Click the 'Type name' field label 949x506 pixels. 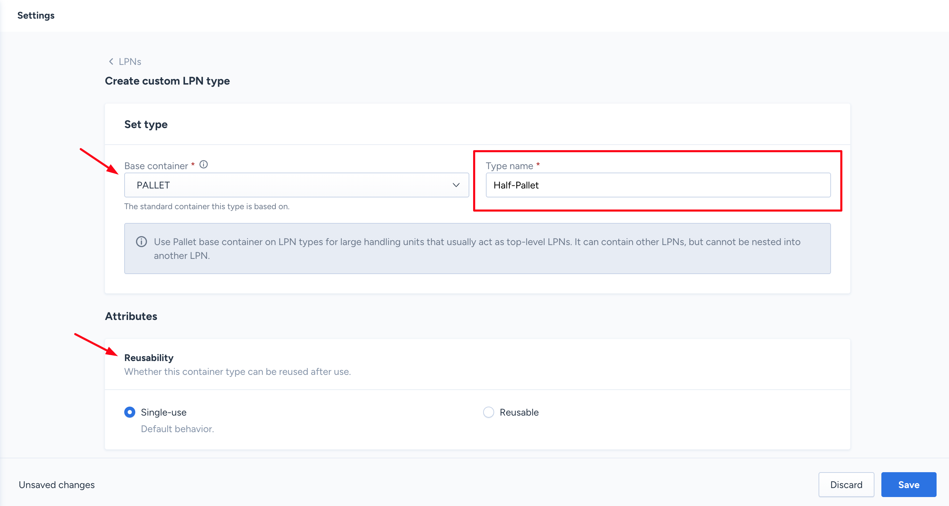(509, 166)
